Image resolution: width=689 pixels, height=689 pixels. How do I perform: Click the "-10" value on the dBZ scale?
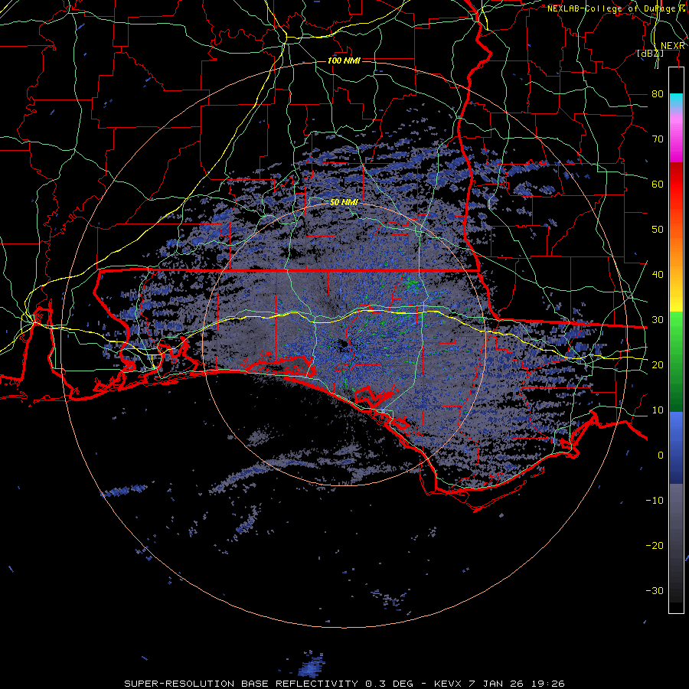655,501
